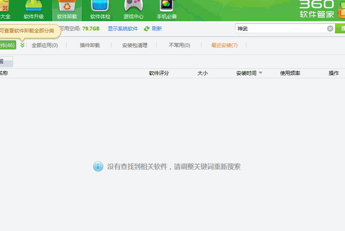
Task: Switch to 不常用(0) tab
Action: [x=179, y=45]
